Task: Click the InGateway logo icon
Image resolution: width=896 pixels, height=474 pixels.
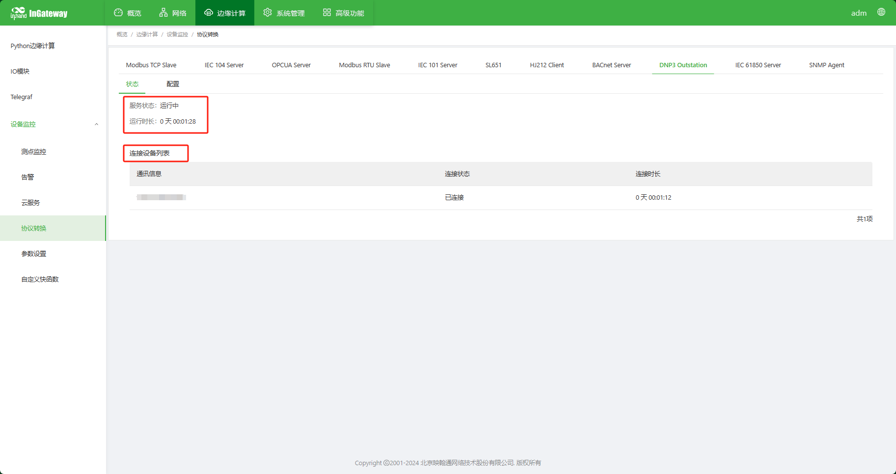Action: [18, 13]
